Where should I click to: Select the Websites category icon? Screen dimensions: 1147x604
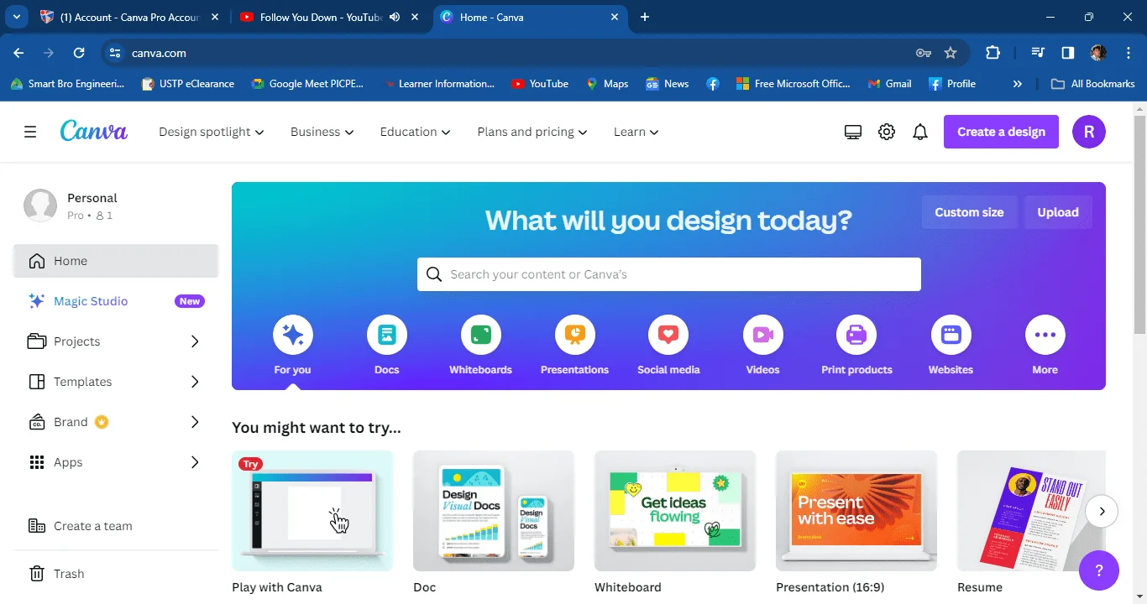pos(951,336)
